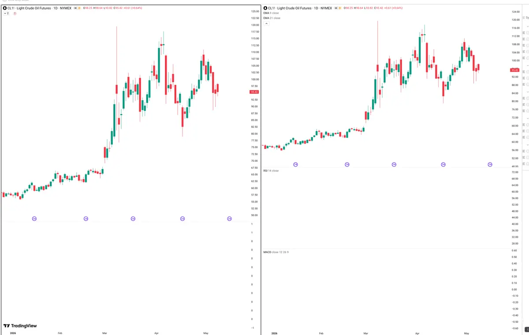Click the Apr label on left chart time axis

(x=156, y=333)
